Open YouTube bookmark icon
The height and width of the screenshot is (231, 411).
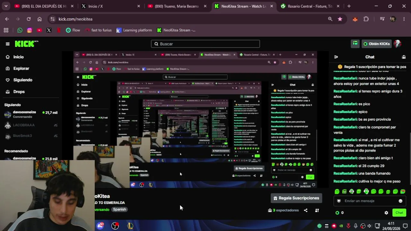[x=39, y=30]
